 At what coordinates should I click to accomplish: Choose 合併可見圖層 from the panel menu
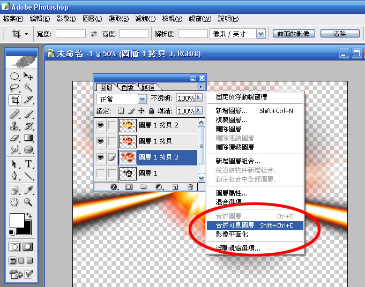pos(255,225)
